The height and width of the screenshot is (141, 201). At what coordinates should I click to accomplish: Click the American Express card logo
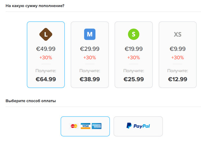pos(96,126)
